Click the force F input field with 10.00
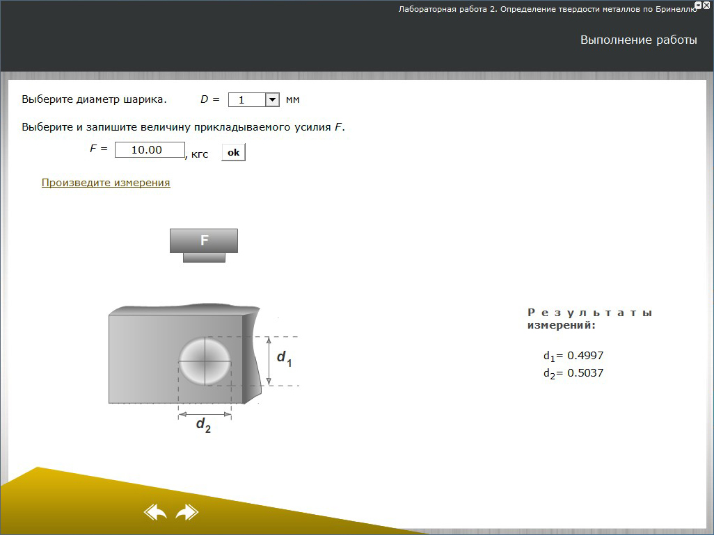Screen dimensions: 714x535 150,150
